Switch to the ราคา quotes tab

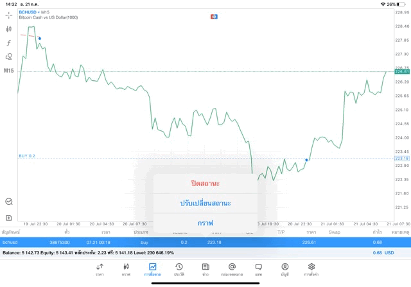tap(100, 269)
